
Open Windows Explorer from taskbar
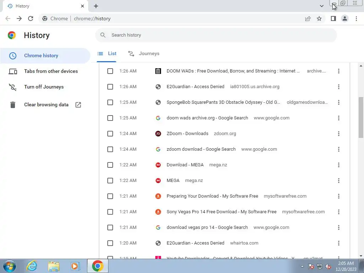54,266
